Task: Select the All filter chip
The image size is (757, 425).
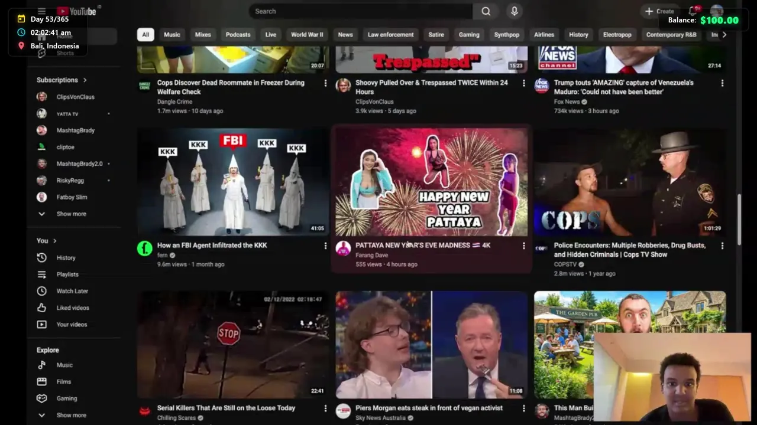Action: [145, 35]
